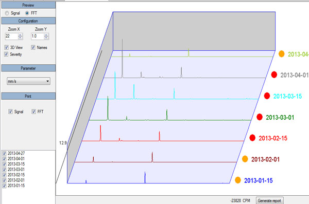Click the red severity dot for 2013-02-15
The height and width of the screenshot is (204, 309).
click(x=252, y=138)
